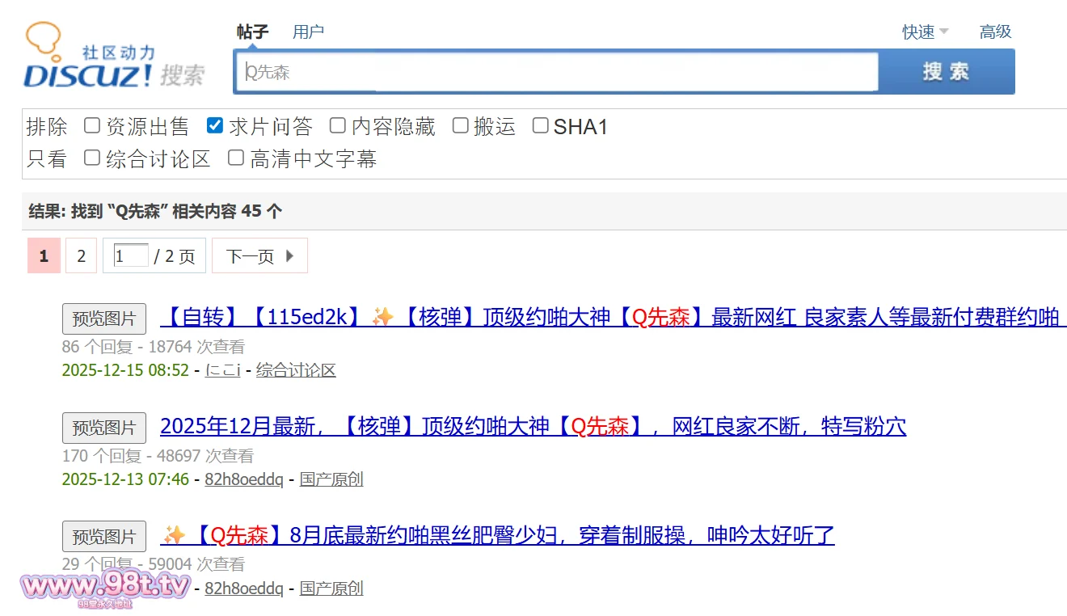Open the 高级 advanced search link
The width and height of the screenshot is (1067, 616).
click(x=995, y=32)
